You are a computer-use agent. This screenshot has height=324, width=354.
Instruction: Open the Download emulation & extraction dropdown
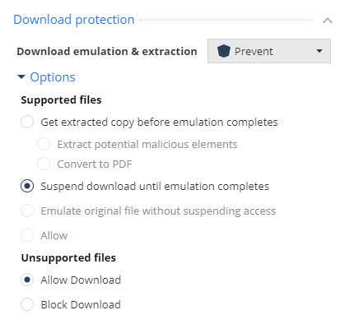269,51
